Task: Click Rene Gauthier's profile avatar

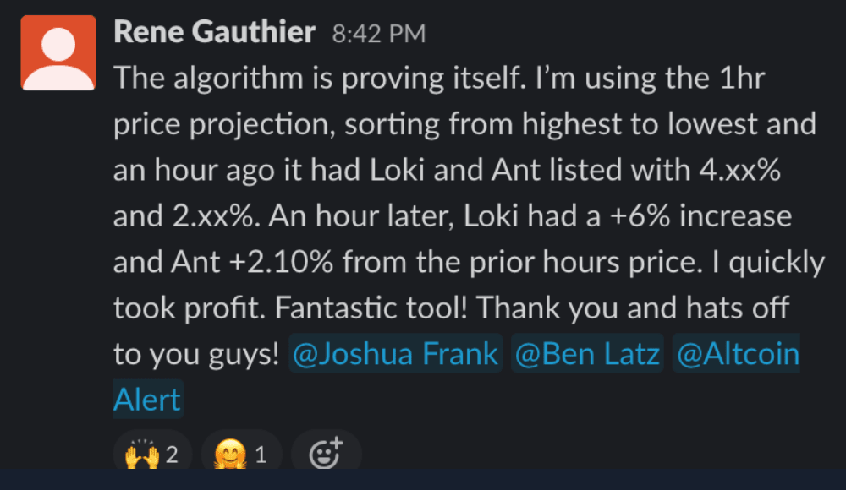Action: (58, 52)
